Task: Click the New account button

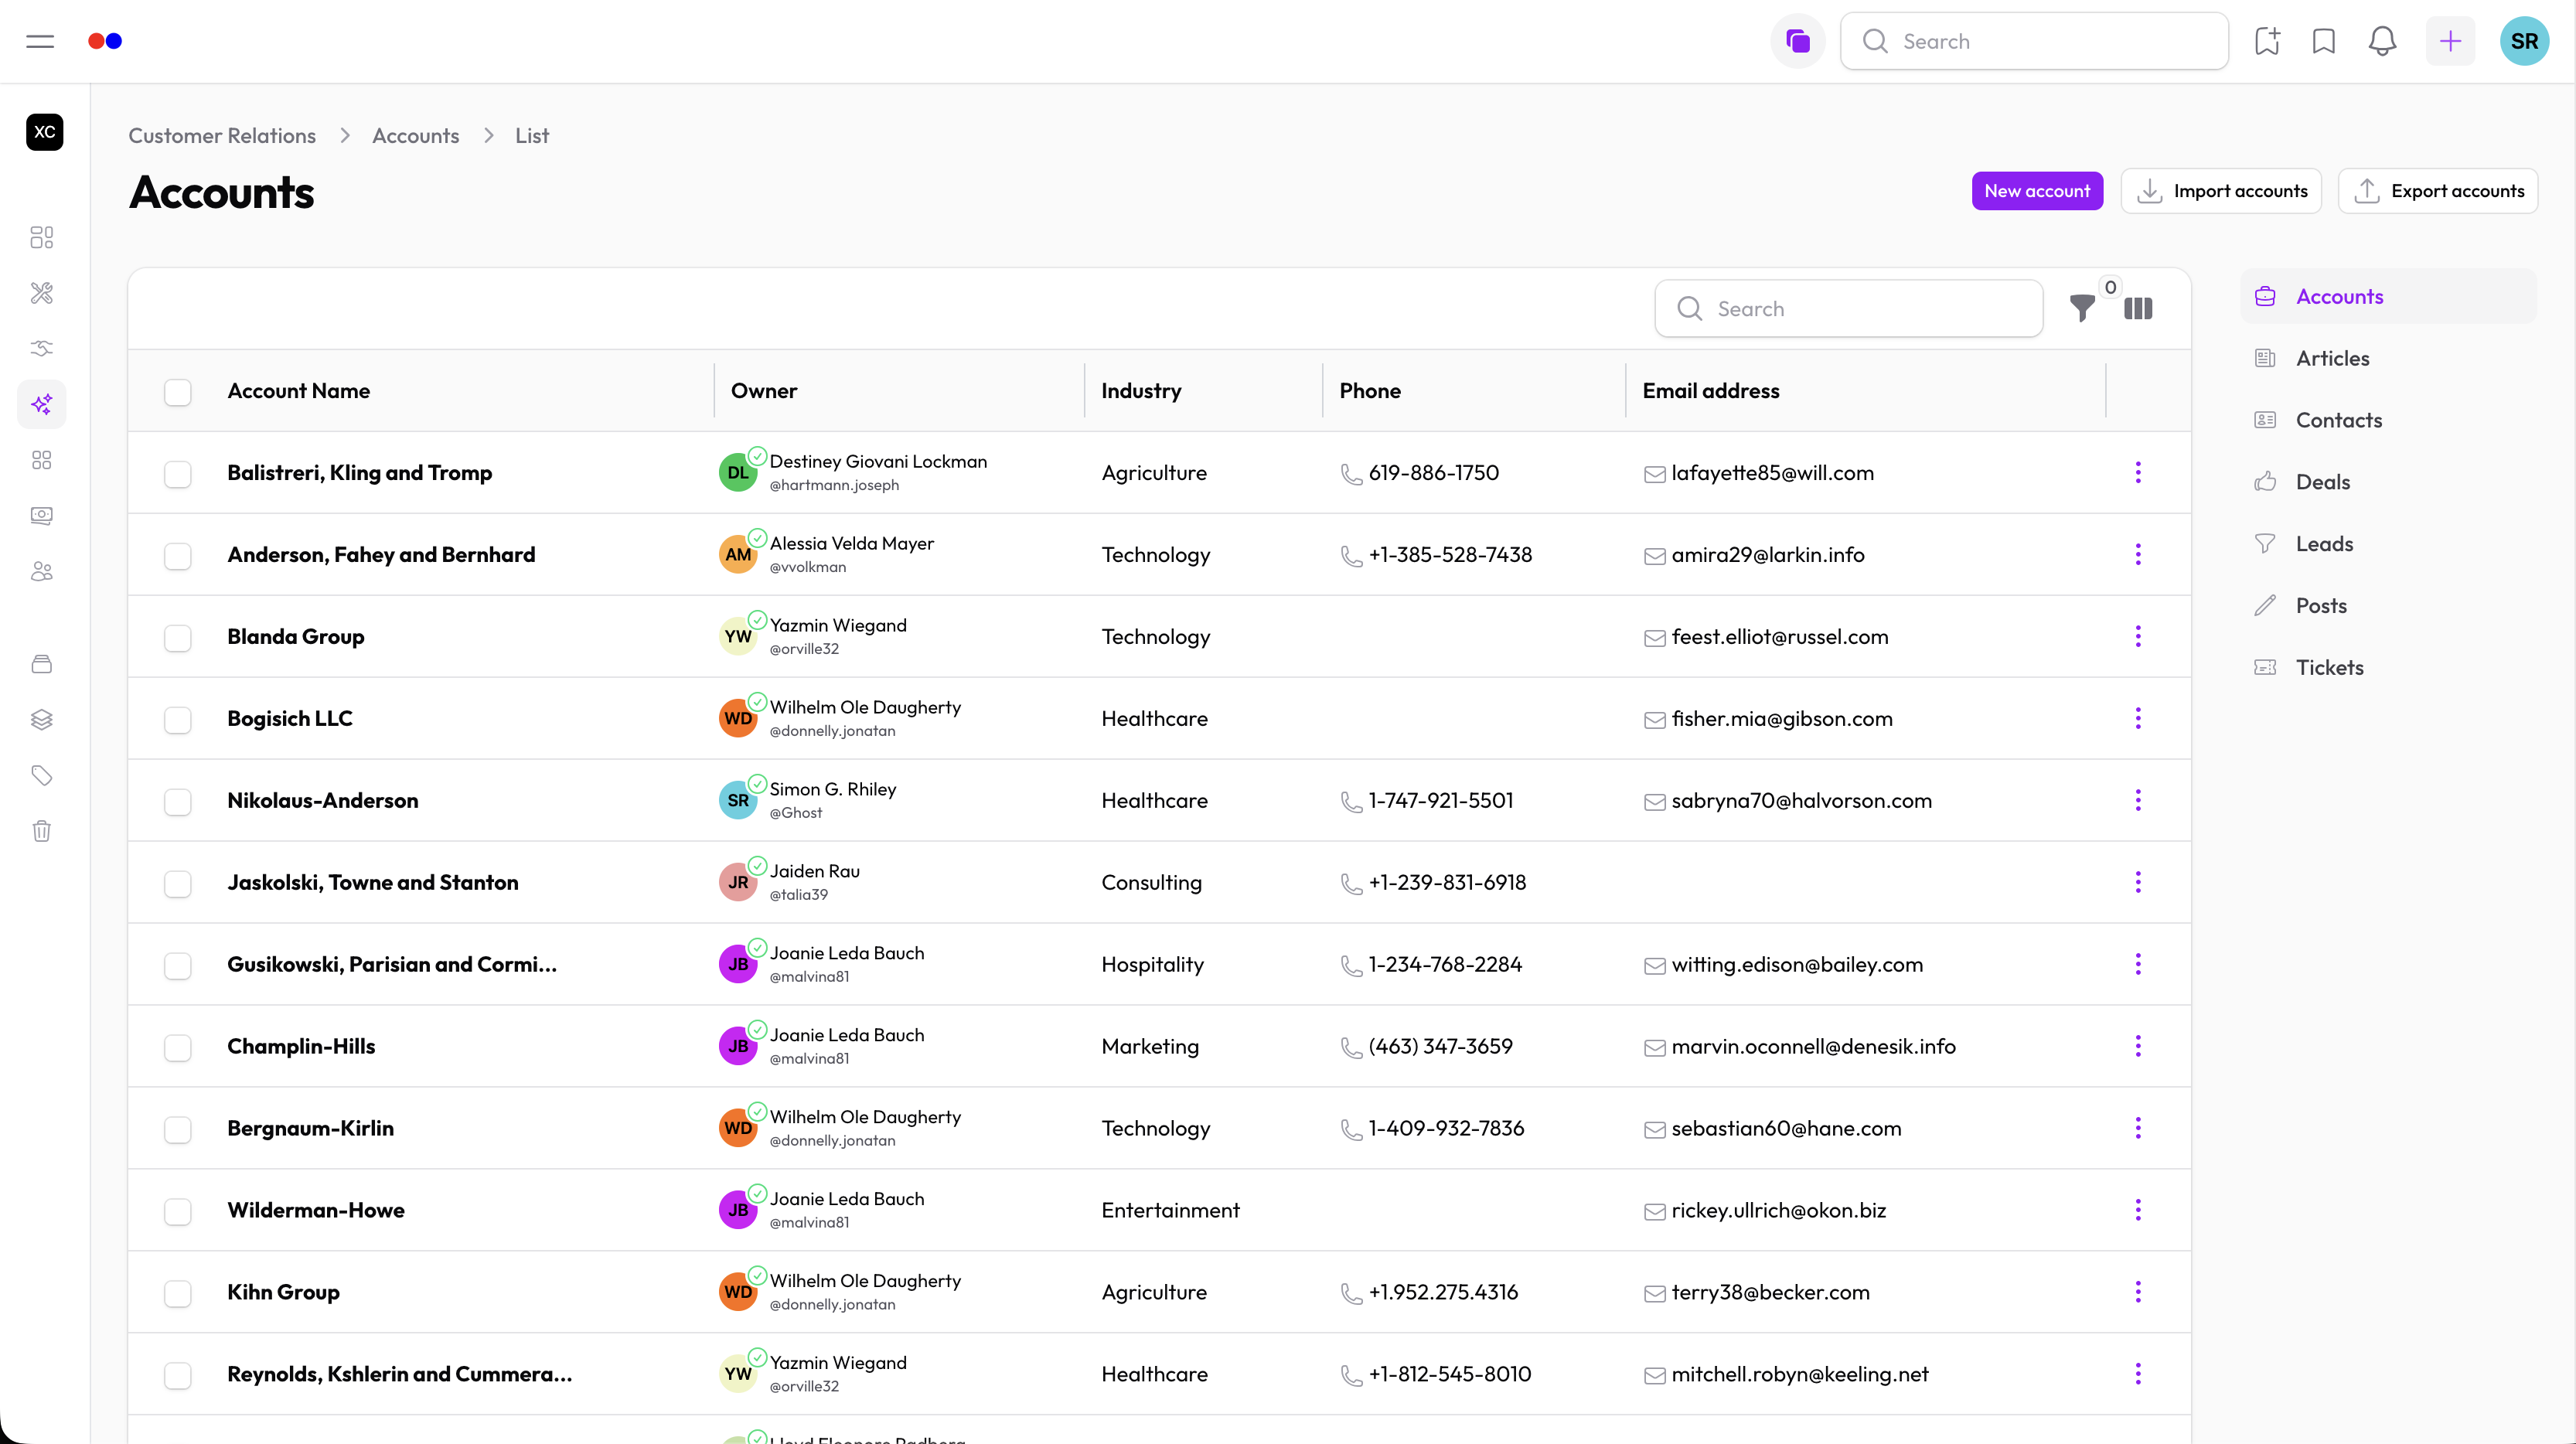Action: [x=2036, y=191]
